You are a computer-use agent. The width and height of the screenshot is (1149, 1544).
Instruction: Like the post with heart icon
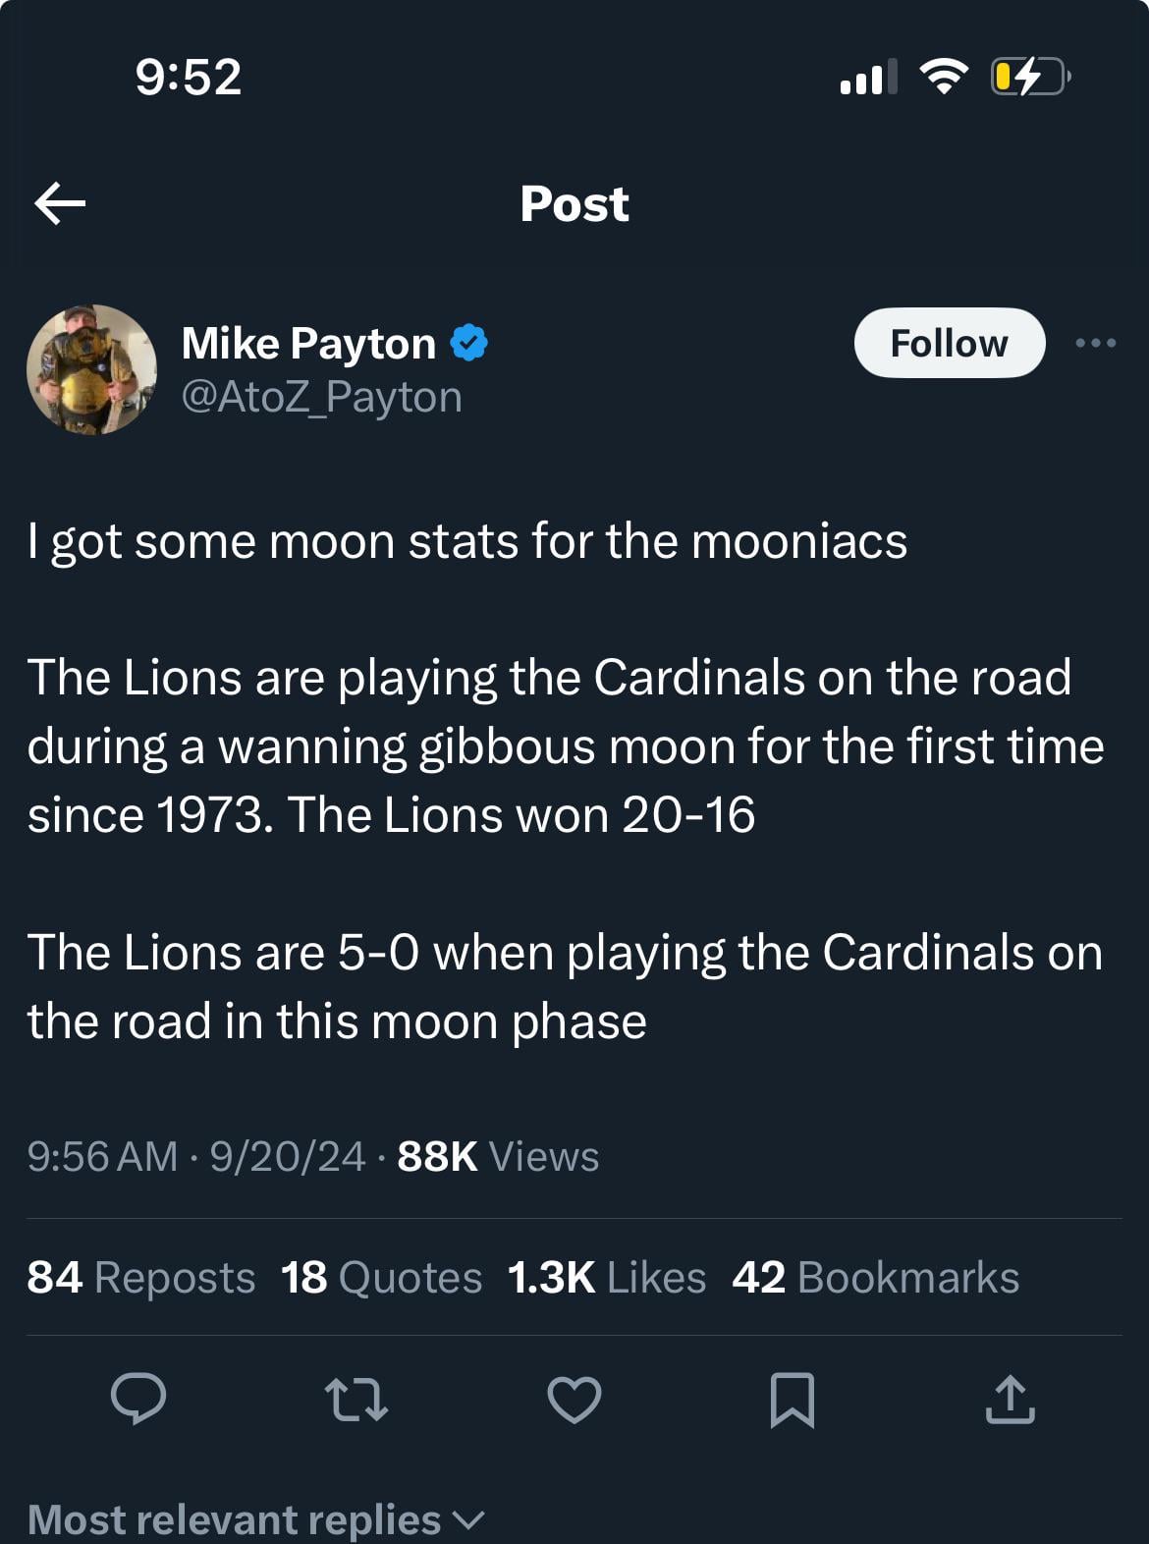click(574, 1399)
